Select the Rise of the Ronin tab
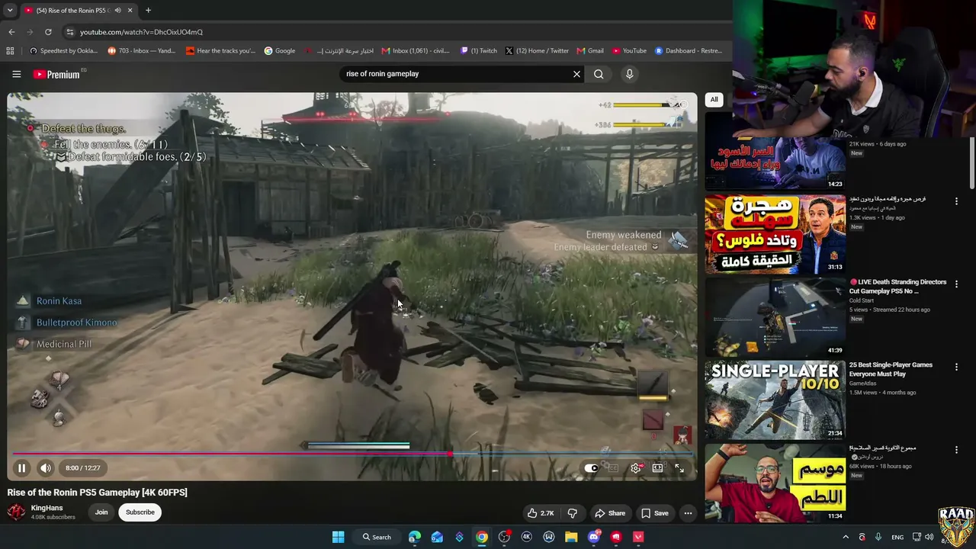Image resolution: width=976 pixels, height=549 pixels. 79,11
